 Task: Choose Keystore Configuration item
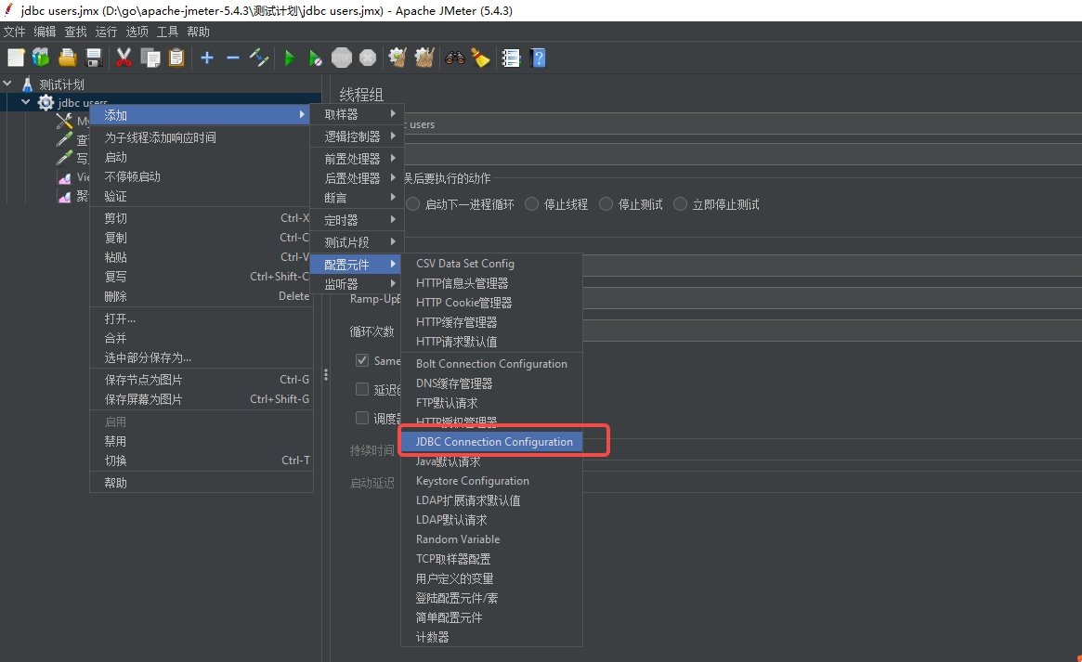[491, 481]
